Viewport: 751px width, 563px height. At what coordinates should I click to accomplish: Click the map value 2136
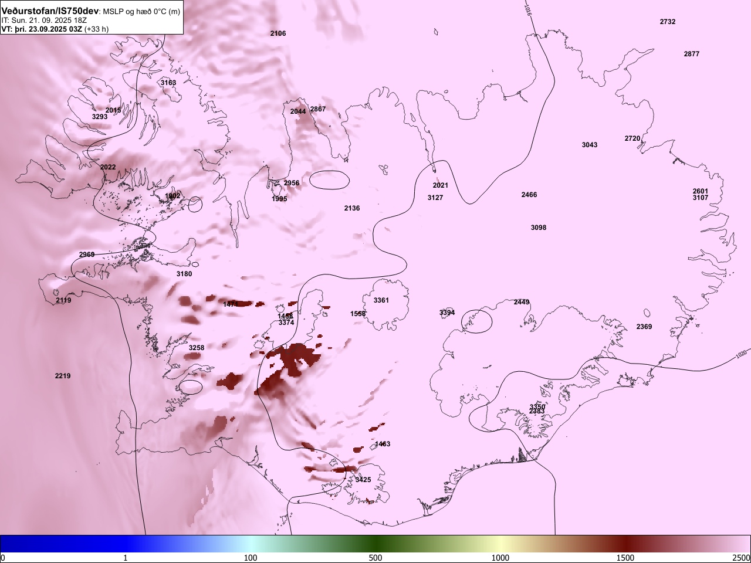click(352, 208)
